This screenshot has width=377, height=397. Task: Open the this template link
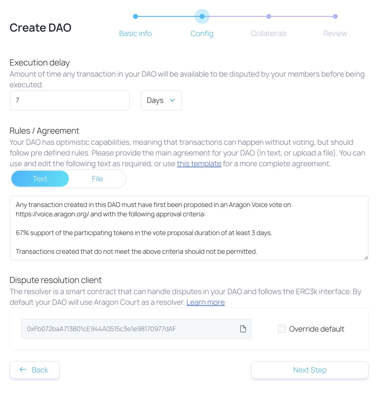199,163
